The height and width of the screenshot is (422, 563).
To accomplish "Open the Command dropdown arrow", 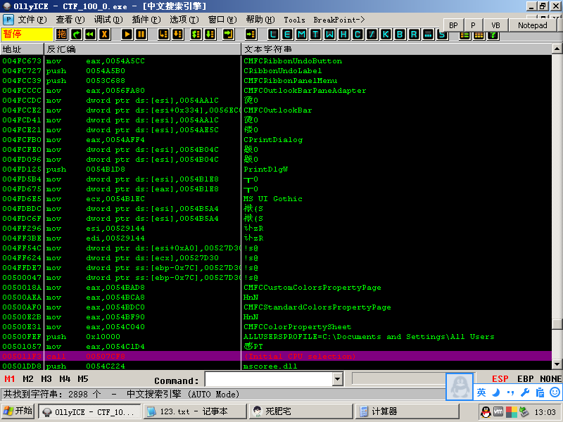I will pyautogui.click(x=336, y=380).
